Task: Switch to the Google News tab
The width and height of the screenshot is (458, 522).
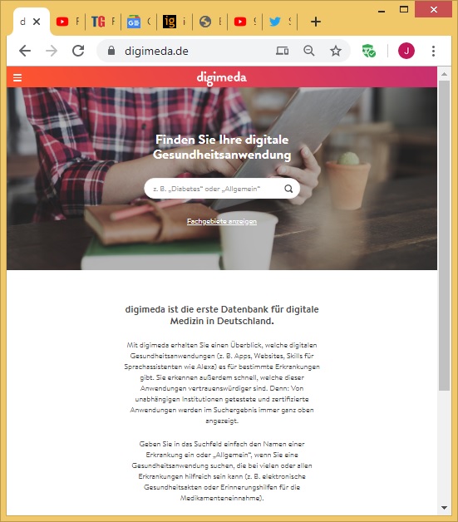Action: 139,22
